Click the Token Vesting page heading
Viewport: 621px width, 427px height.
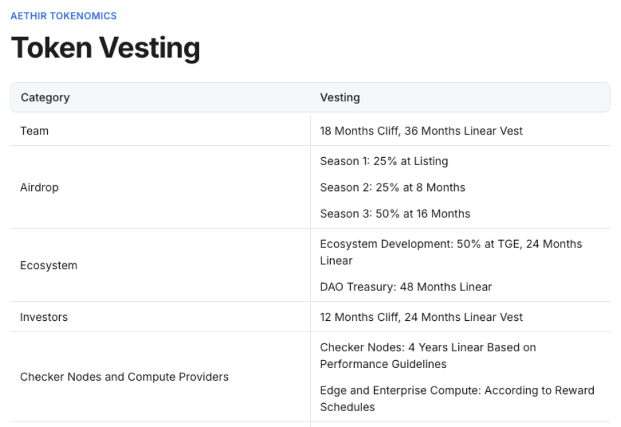(106, 48)
